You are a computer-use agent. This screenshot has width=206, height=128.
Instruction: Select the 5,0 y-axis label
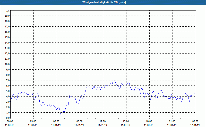[x=8, y=91]
